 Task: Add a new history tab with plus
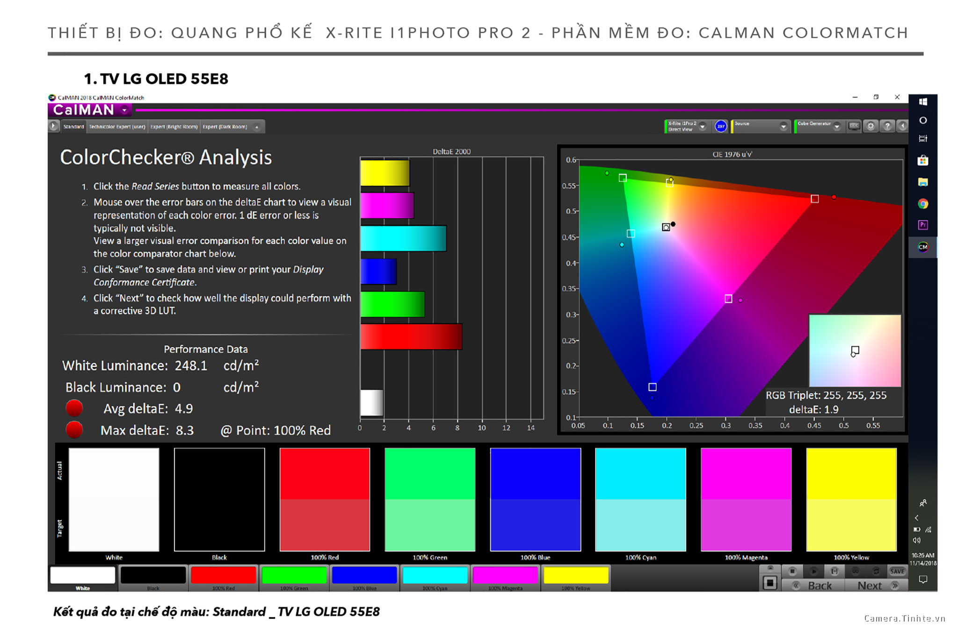[x=257, y=127]
